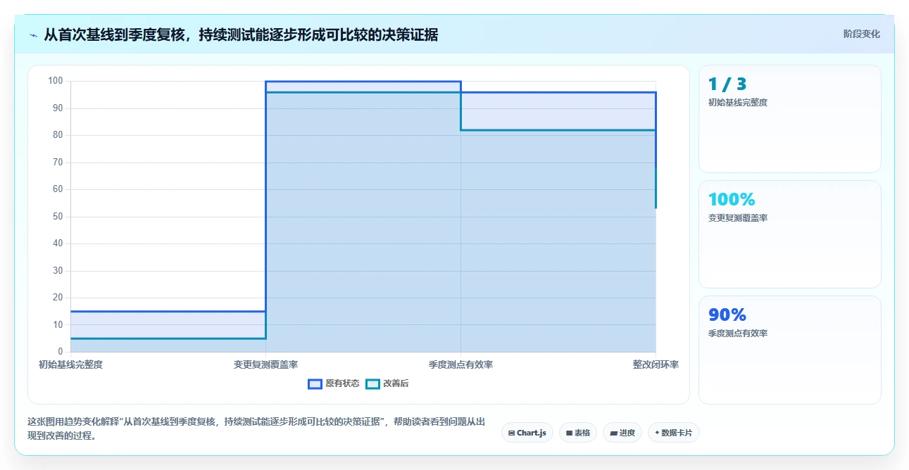Open the 90% 季度测点有效率 card

click(x=789, y=350)
